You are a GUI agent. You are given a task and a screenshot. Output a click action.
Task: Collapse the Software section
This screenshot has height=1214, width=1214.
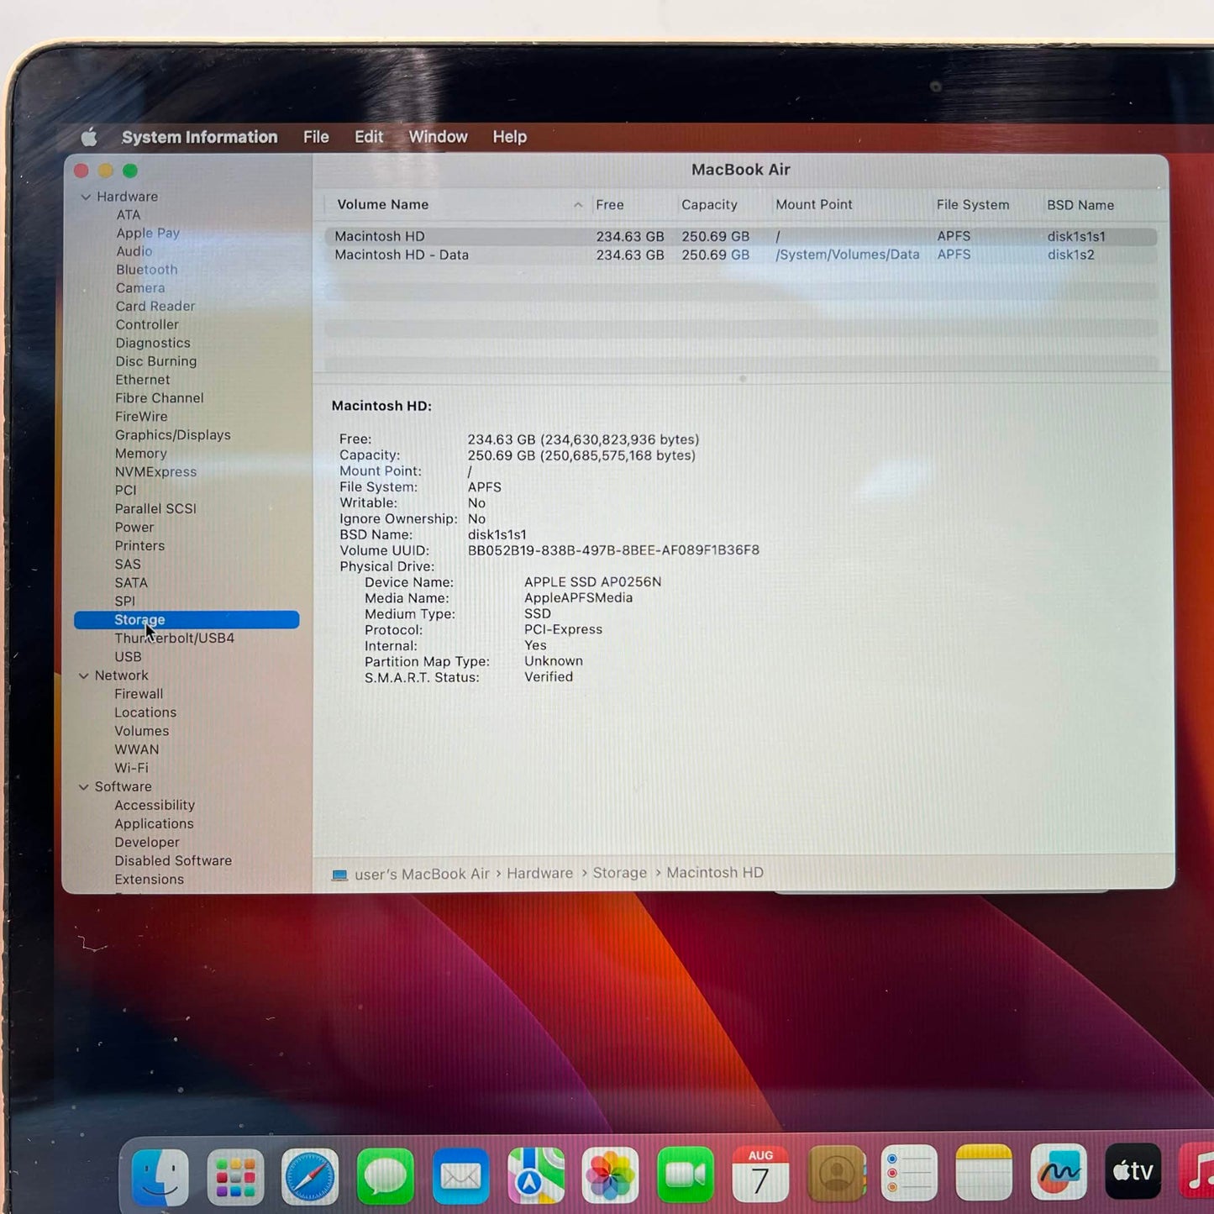tap(84, 787)
